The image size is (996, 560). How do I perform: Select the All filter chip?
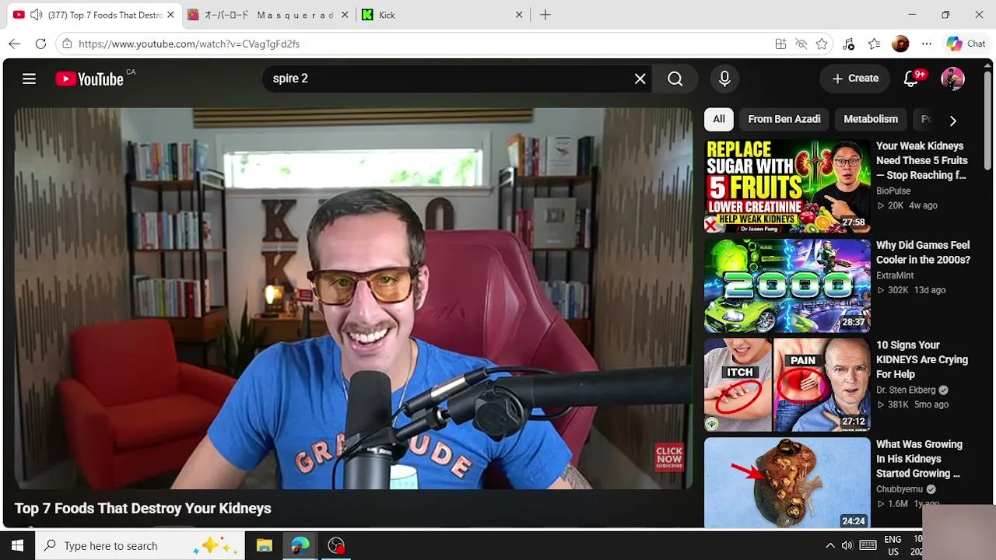click(x=719, y=119)
